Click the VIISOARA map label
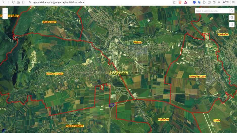Image resolution: width=237 pixels, height=133 pixels. pyautogui.click(x=223, y=34)
